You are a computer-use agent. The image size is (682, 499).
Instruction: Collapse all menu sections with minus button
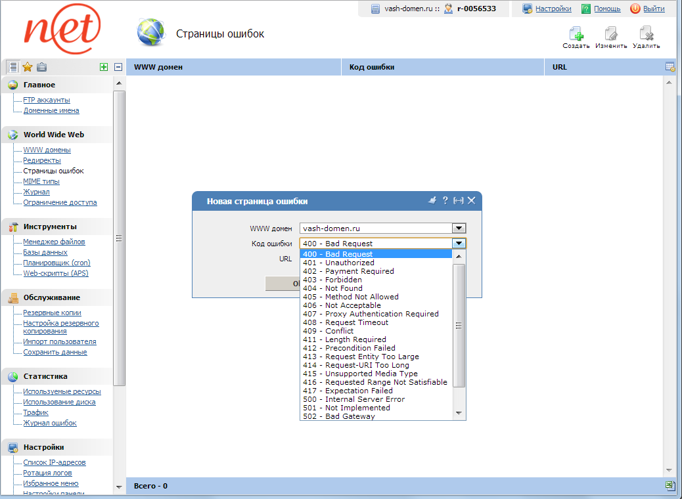118,67
